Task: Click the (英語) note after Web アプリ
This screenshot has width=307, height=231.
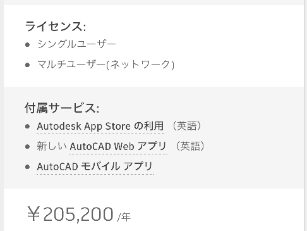Action: (190, 146)
